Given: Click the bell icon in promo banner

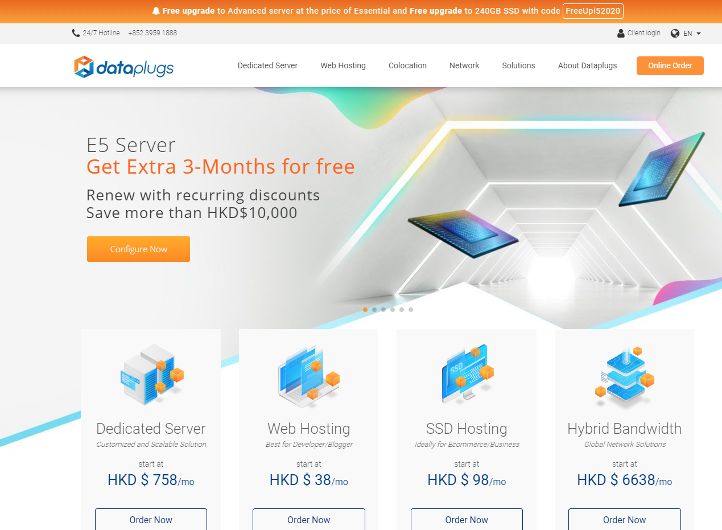Looking at the screenshot, I should 156,11.
